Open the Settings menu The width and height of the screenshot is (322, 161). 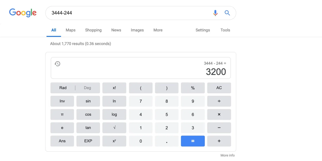pos(203,30)
